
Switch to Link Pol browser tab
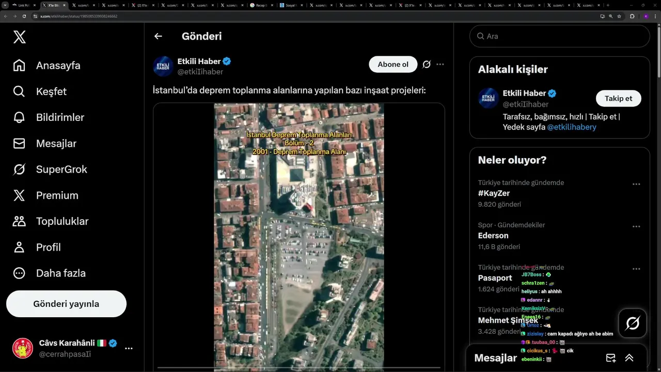pos(24,5)
